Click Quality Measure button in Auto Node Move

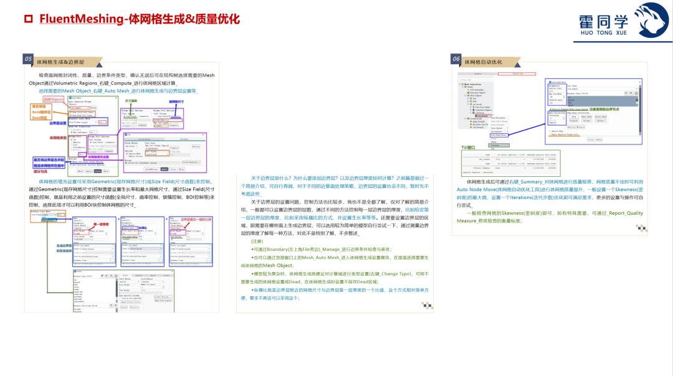click(576, 127)
